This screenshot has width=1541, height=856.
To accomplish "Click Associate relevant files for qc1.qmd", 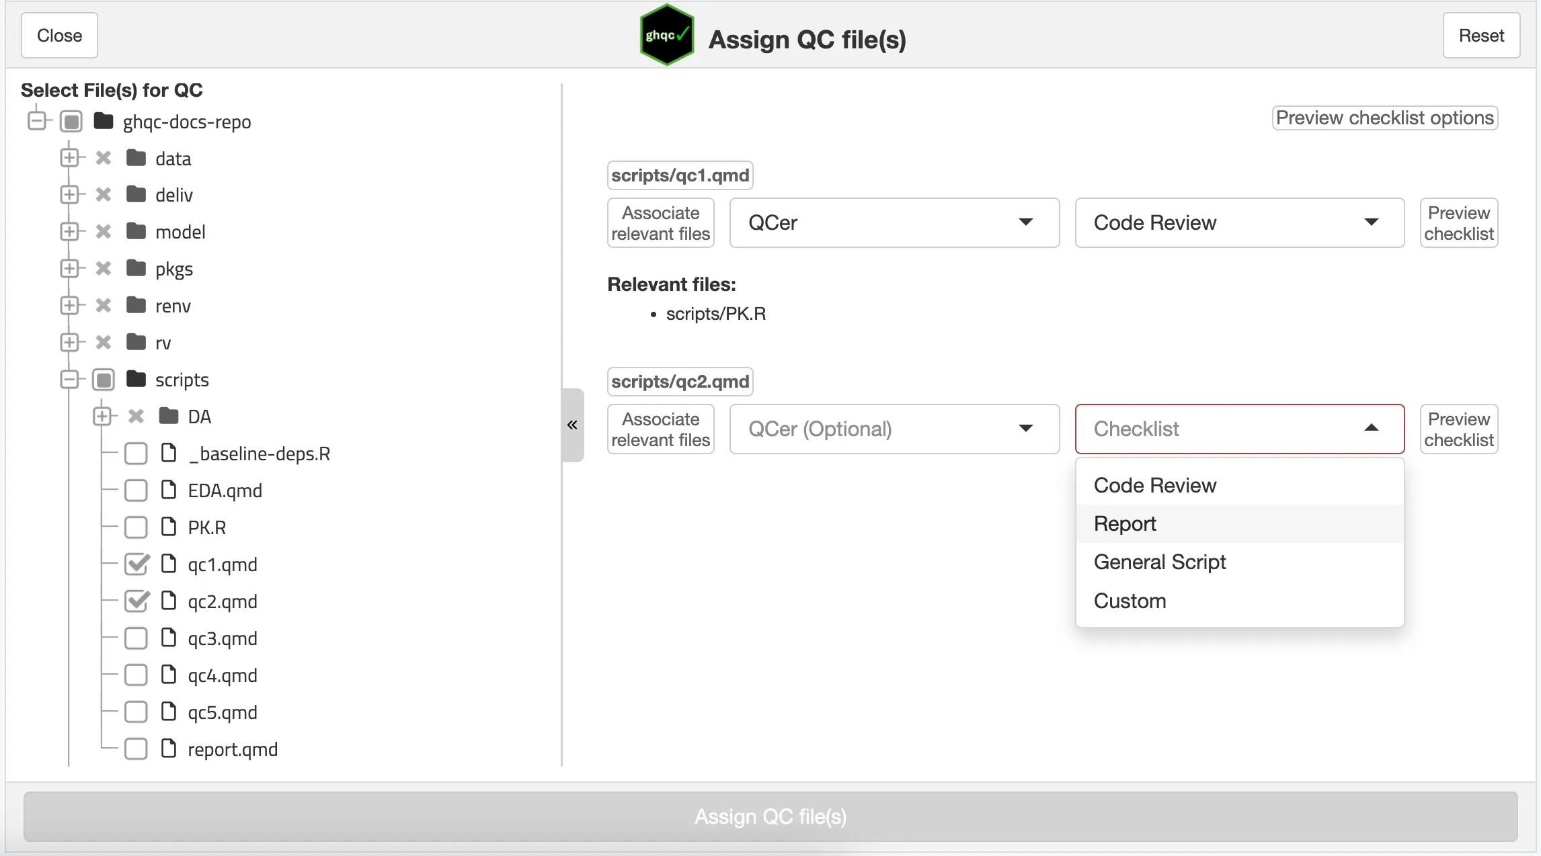I will pos(660,223).
